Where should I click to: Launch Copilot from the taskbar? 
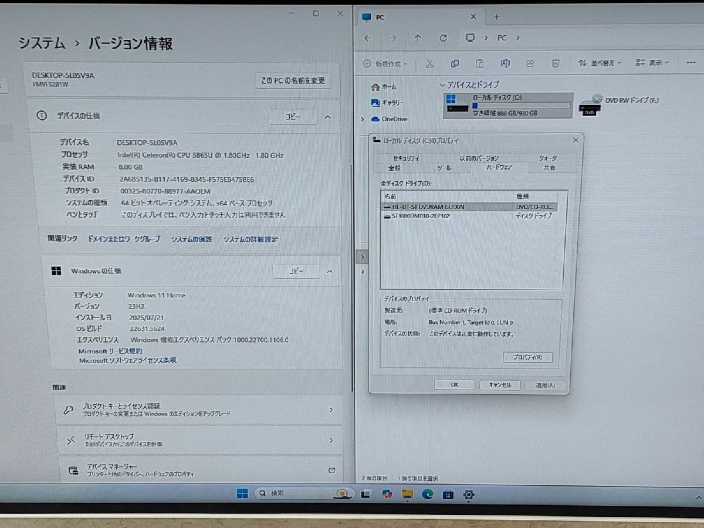(387, 494)
